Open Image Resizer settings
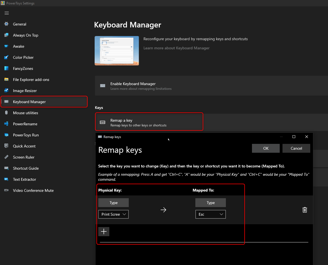The height and width of the screenshot is (265, 328). click(24, 91)
